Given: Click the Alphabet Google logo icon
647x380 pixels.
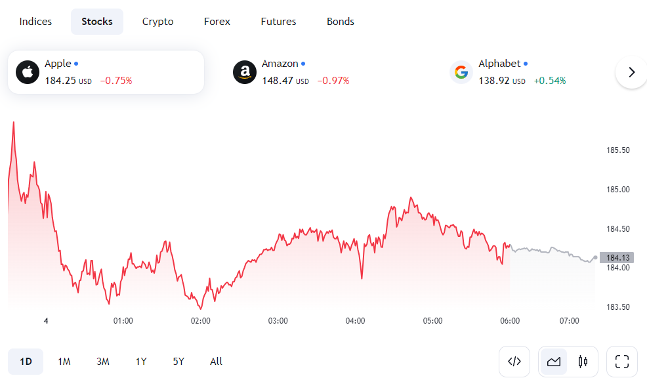Looking at the screenshot, I should coord(461,72).
